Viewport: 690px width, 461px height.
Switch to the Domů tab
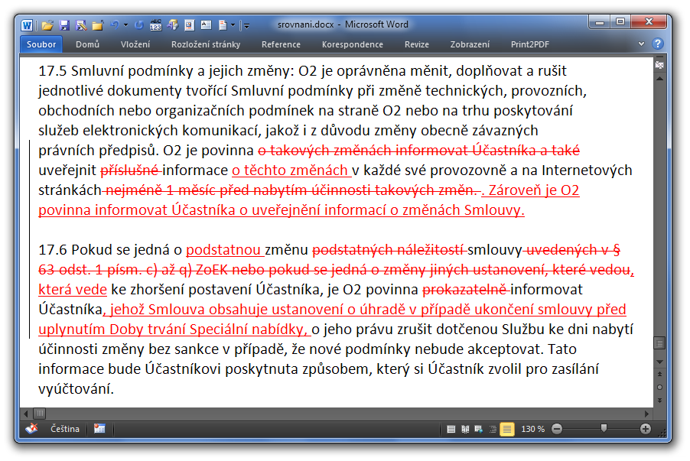[x=87, y=44]
